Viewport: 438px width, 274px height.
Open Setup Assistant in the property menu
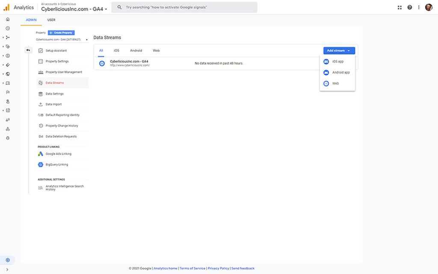click(63, 51)
